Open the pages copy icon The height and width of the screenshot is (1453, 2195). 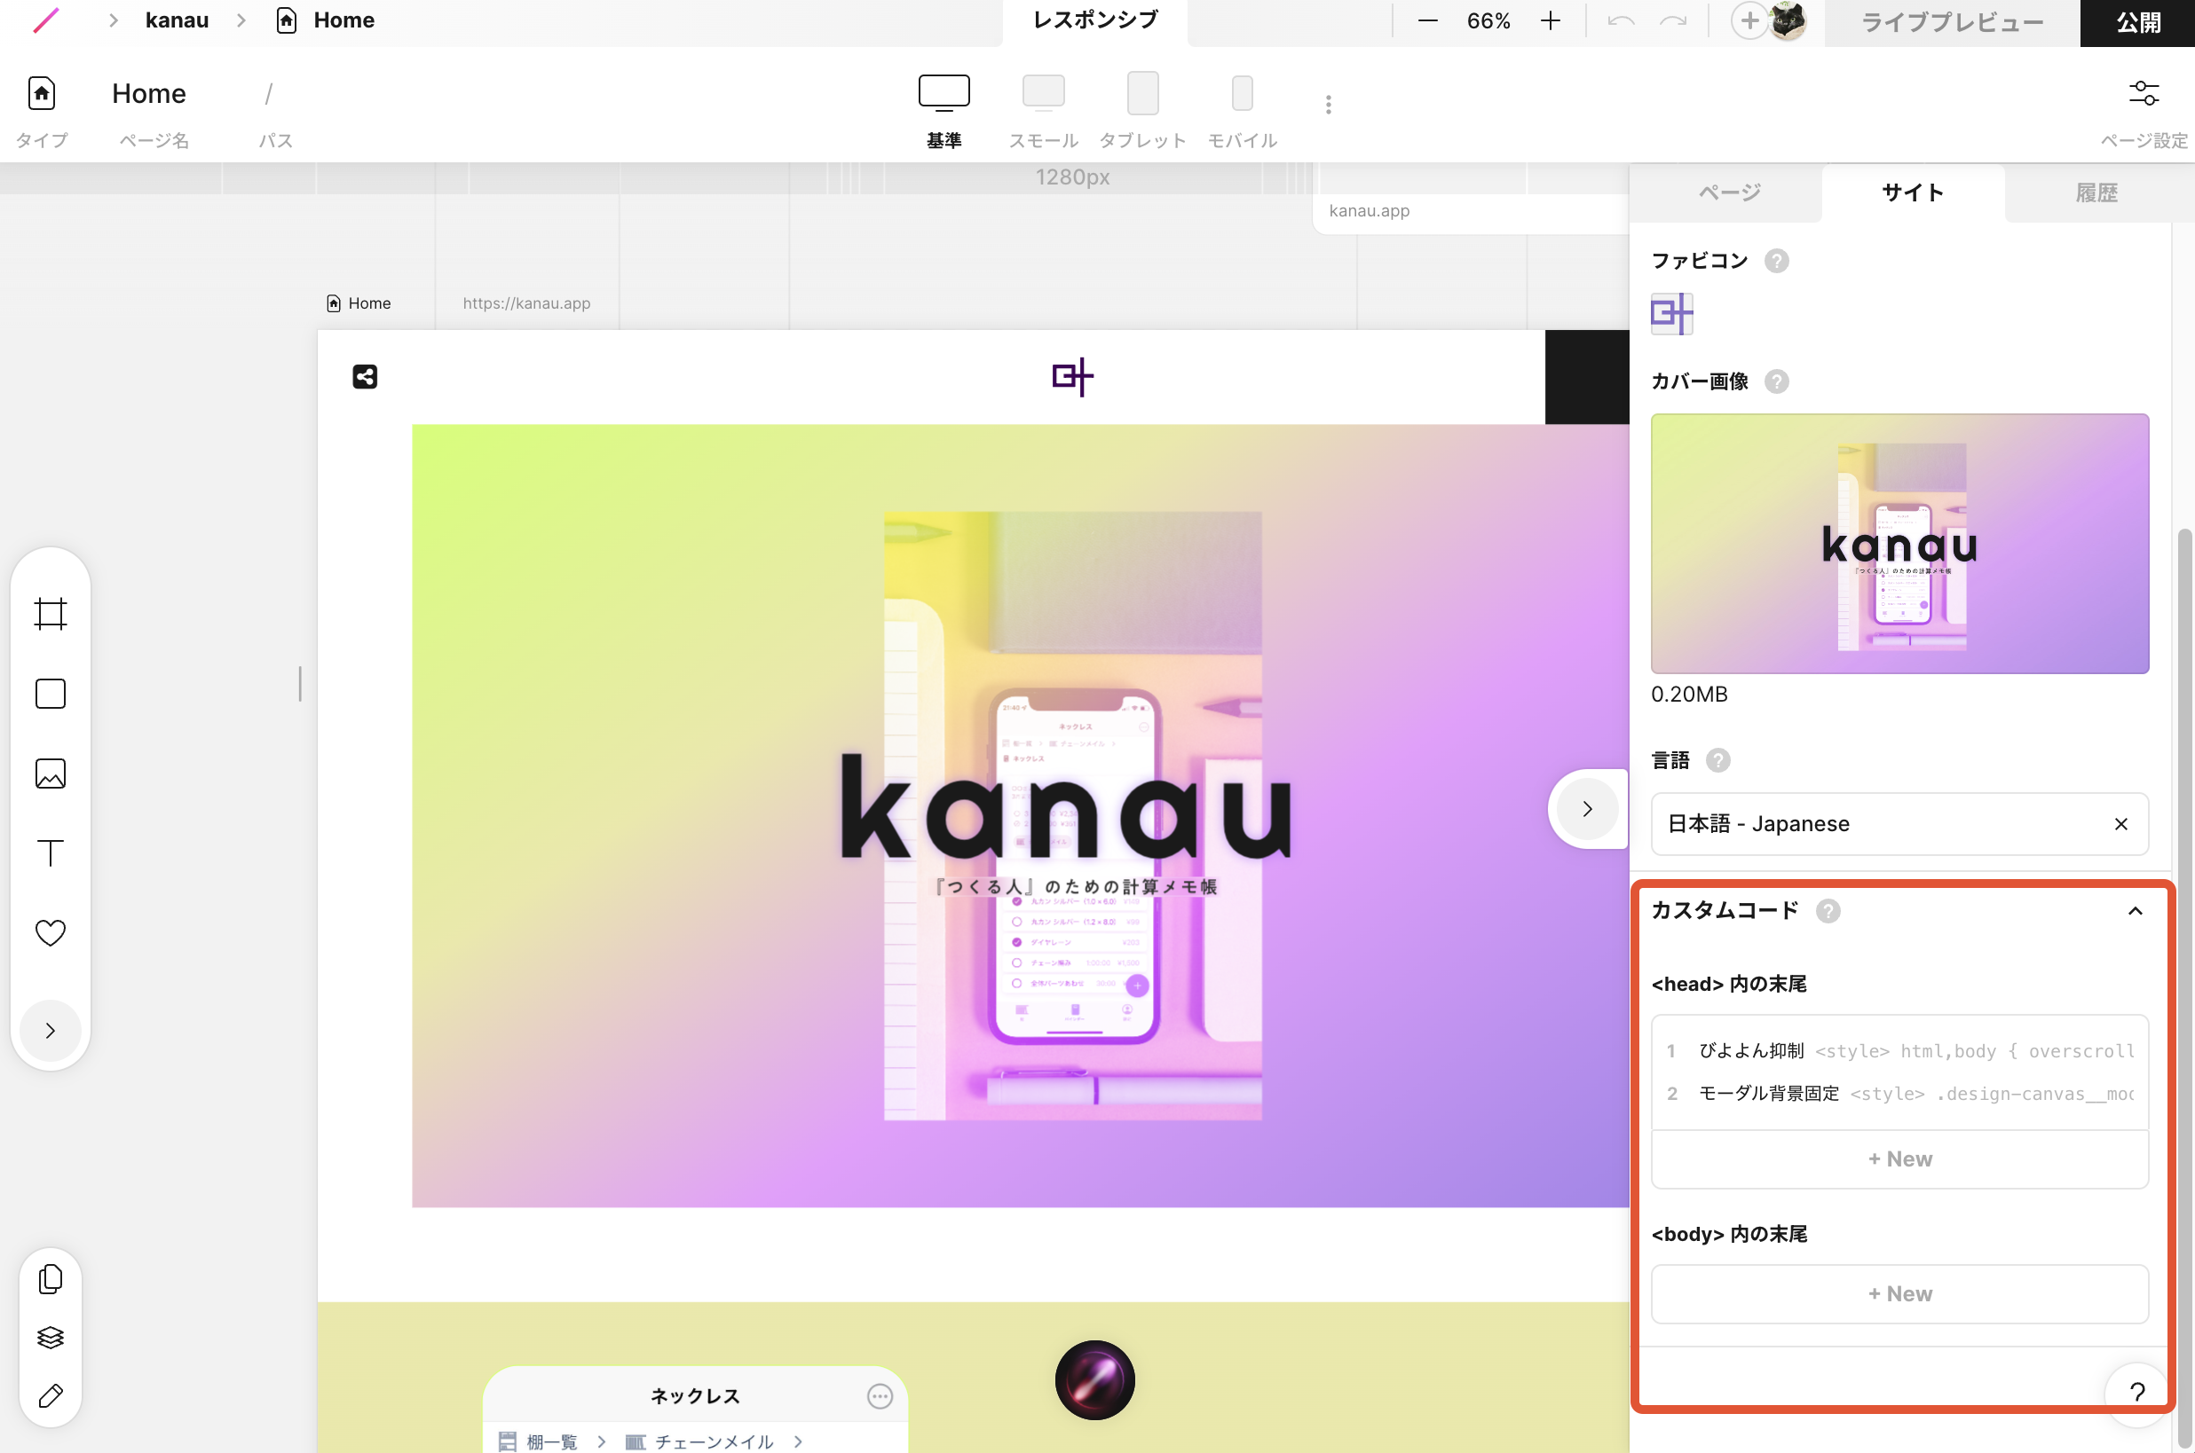(51, 1280)
